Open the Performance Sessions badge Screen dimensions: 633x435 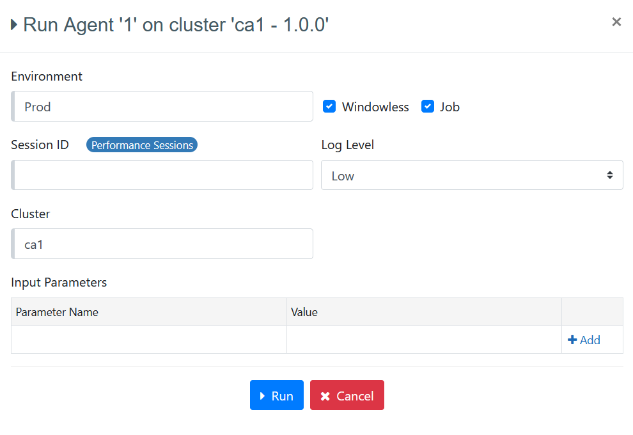click(142, 145)
